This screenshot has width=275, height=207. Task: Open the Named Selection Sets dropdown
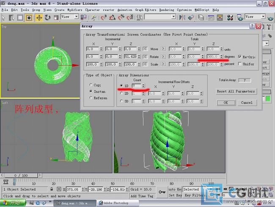click(x=173, y=17)
